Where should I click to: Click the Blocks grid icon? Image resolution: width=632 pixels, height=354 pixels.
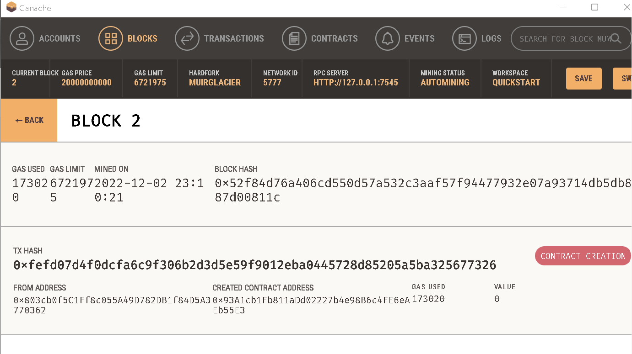click(x=111, y=38)
